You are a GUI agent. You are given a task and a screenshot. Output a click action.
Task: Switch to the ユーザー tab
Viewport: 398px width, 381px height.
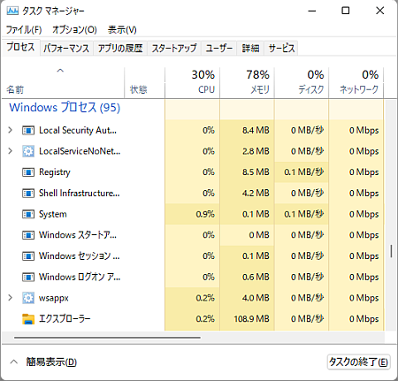[218, 48]
